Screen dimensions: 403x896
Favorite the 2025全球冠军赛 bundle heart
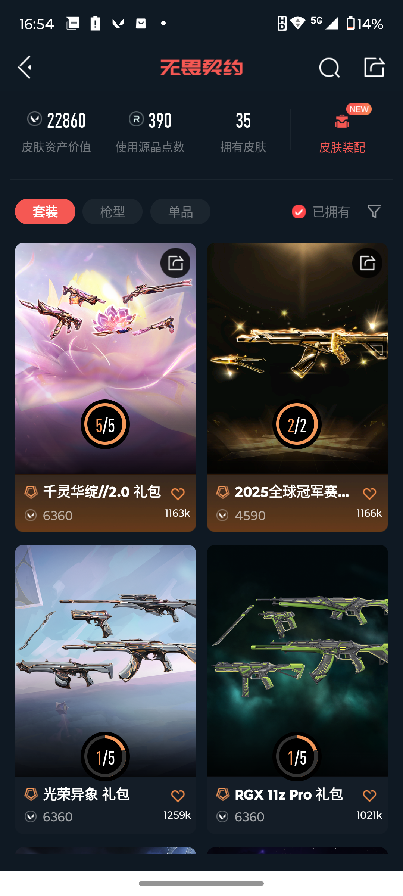pyautogui.click(x=369, y=494)
